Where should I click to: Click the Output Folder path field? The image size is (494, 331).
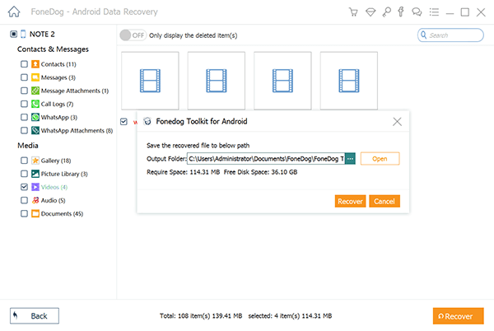(266, 159)
